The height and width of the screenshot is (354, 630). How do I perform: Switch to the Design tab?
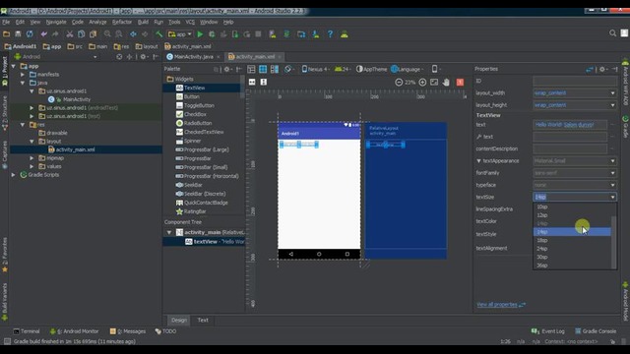pos(179,320)
